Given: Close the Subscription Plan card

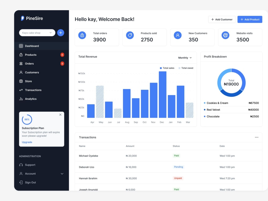Looking at the screenshot, I should pyautogui.click(x=60, y=115).
